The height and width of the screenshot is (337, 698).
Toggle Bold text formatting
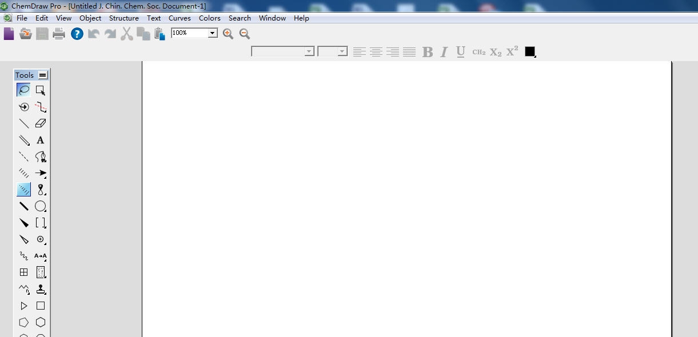[427, 52]
